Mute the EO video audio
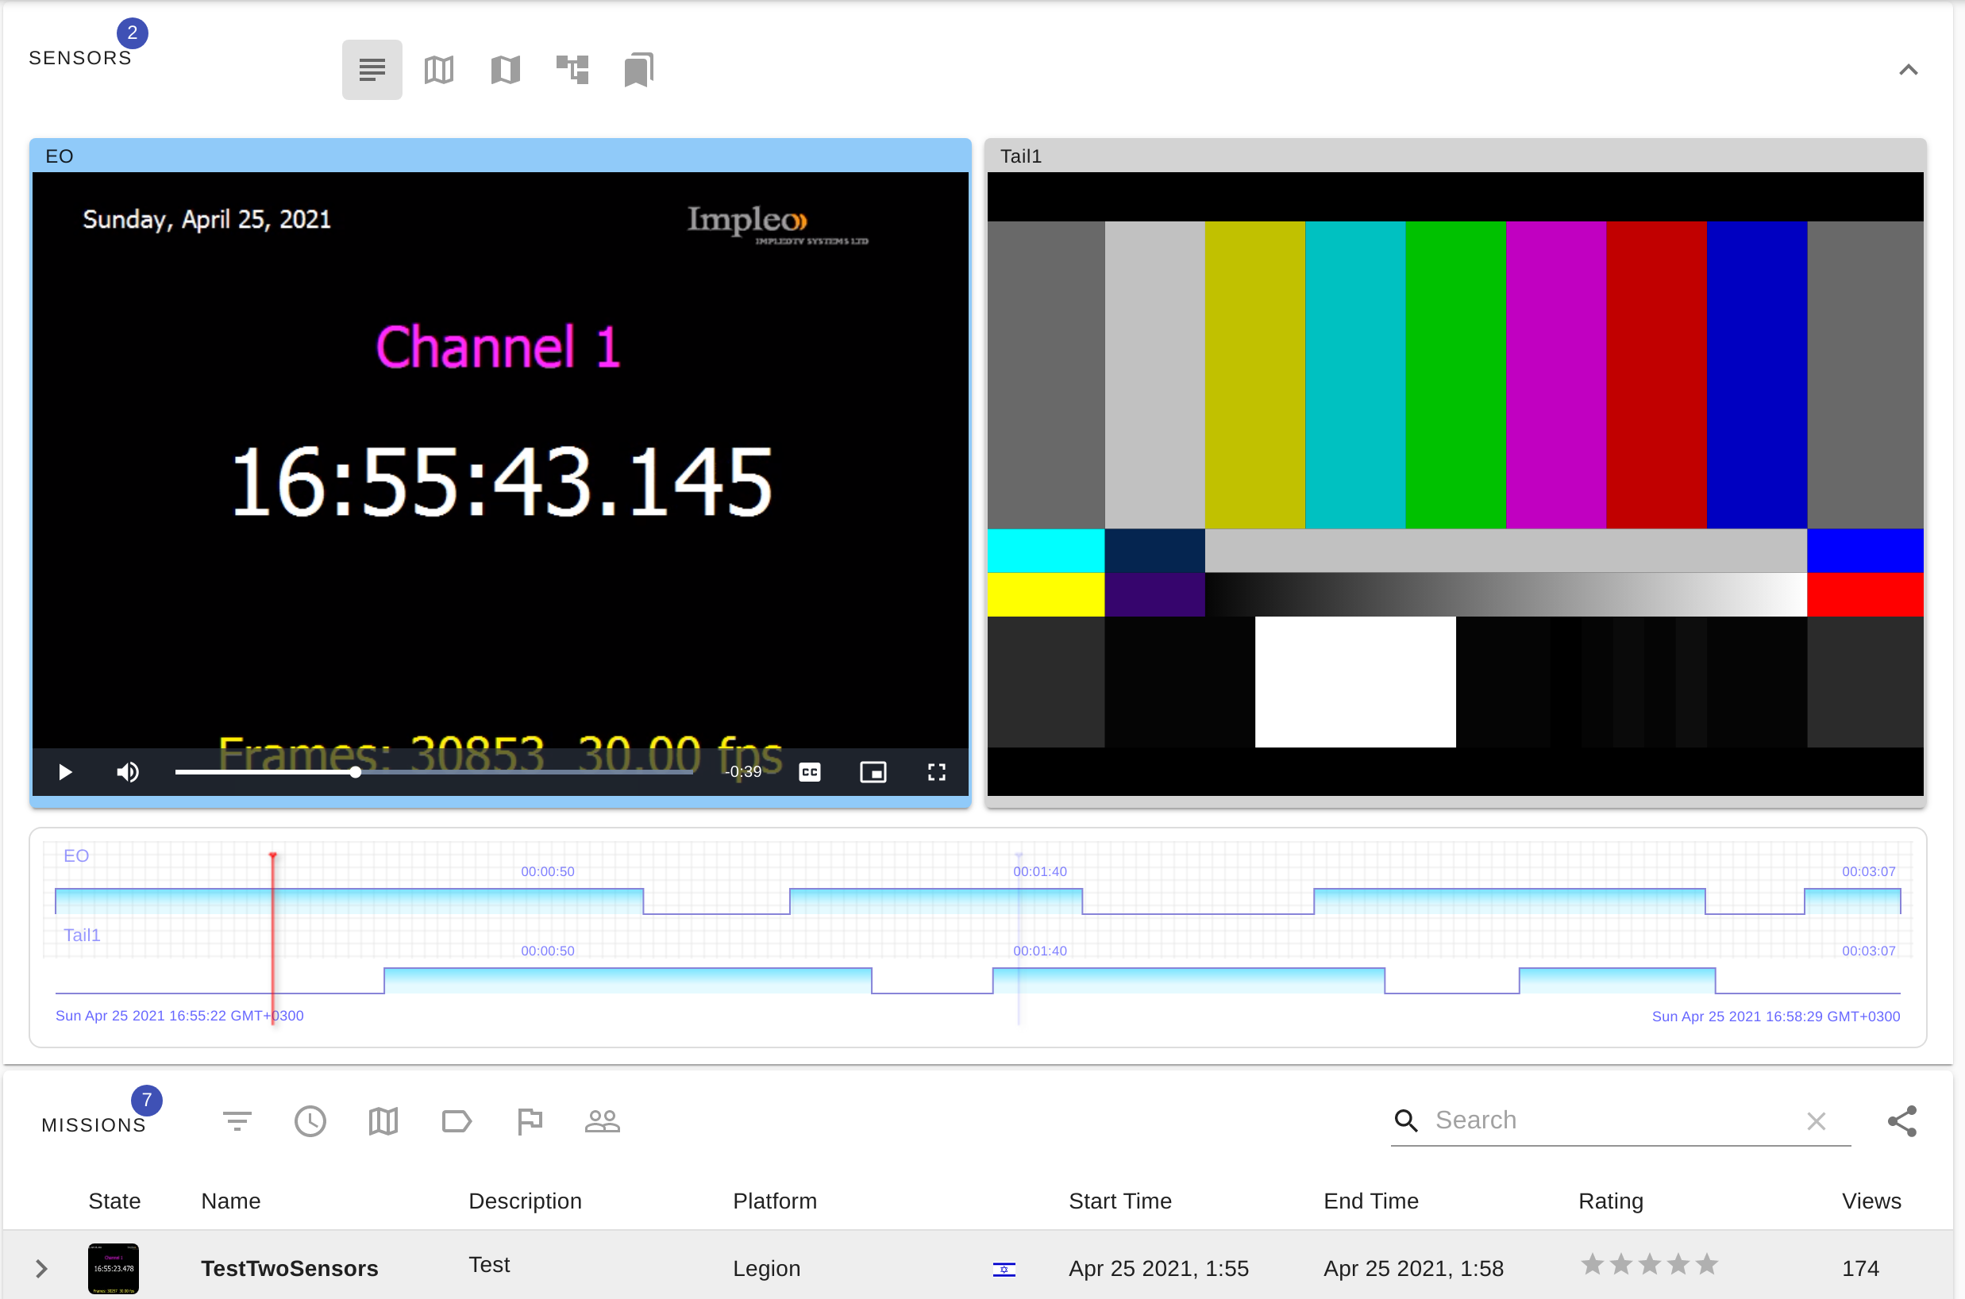 129,771
